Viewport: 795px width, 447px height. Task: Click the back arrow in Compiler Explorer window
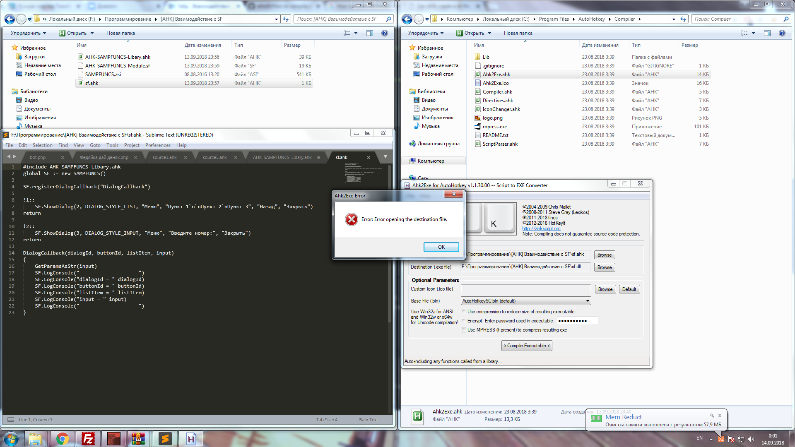407,19
